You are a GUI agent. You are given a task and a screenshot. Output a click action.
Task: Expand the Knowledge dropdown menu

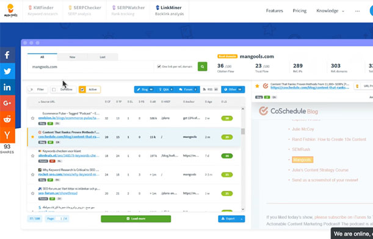(330, 11)
